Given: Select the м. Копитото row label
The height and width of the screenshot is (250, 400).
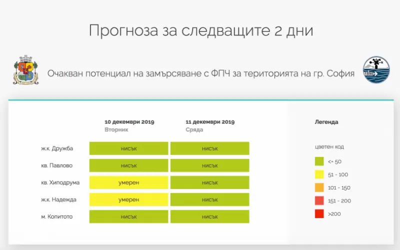Looking at the screenshot, I should pos(57,217).
